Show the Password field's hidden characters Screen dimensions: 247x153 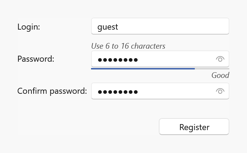coord(220,59)
